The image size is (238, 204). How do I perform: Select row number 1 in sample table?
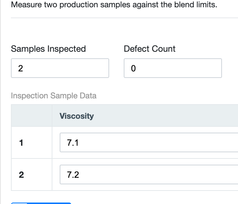[x=21, y=143]
